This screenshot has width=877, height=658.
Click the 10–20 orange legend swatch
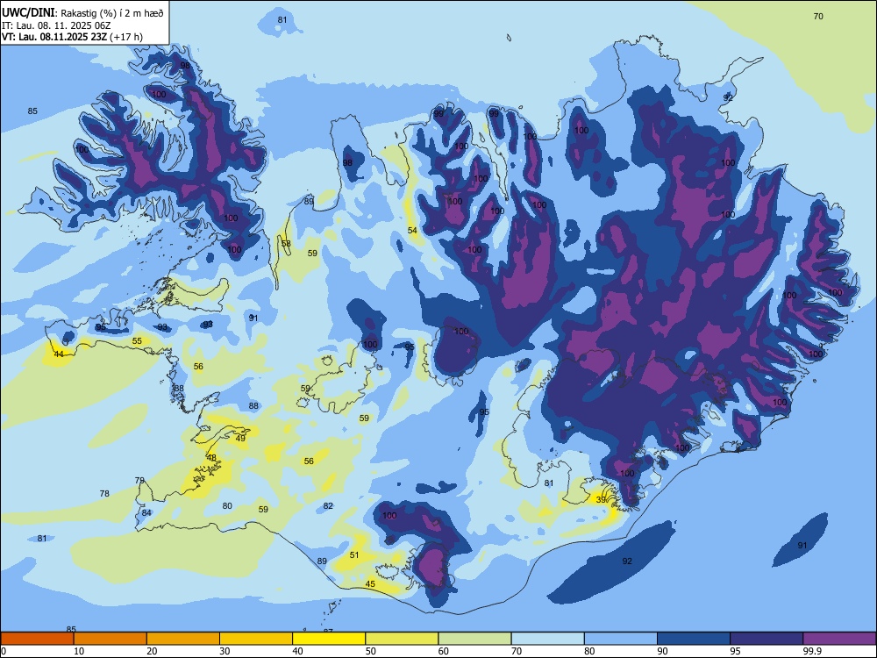click(111, 639)
